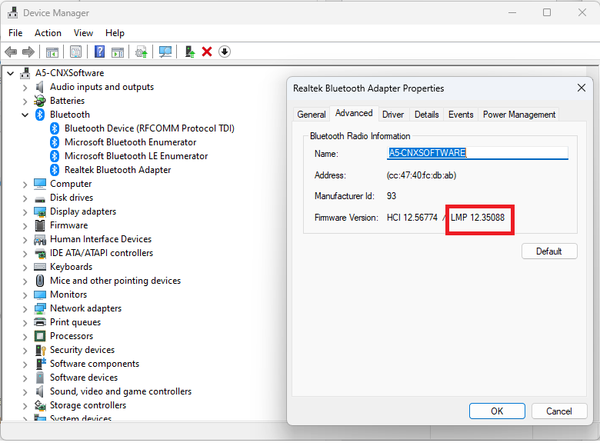Select Microsoft Bluetooth LE Enumerator
This screenshot has height=446, width=600.
[136, 156]
